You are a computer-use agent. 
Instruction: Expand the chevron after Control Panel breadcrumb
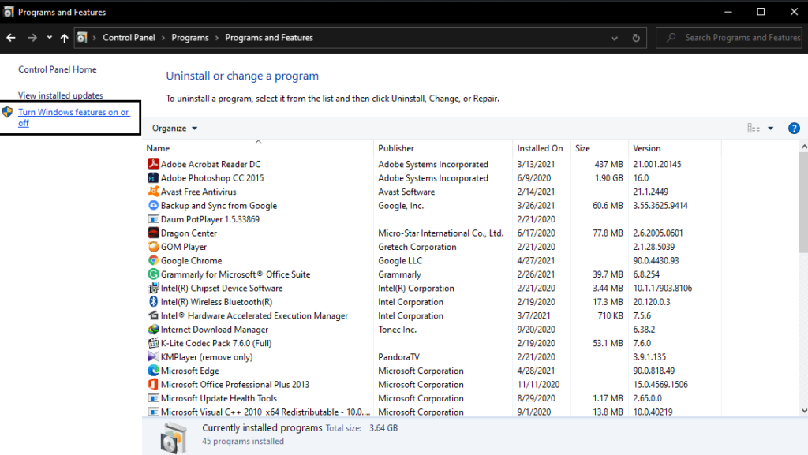pyautogui.click(x=163, y=38)
